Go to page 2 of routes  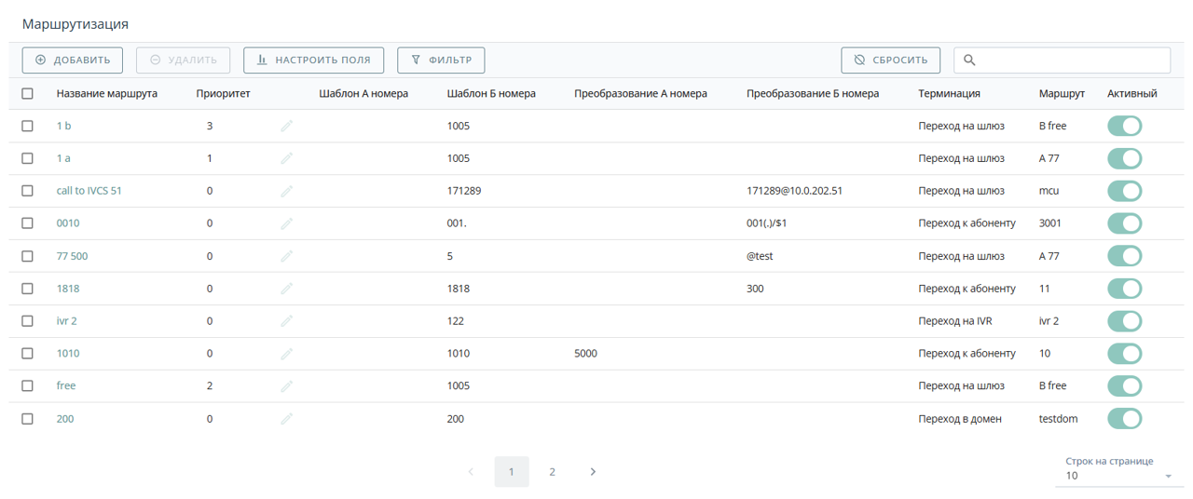coord(552,472)
